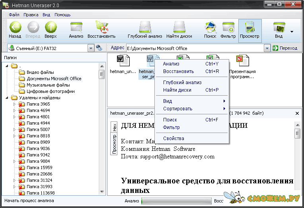Collapse the root folder tree node
Viewport: 304px width, 208px height.
point(7,66)
